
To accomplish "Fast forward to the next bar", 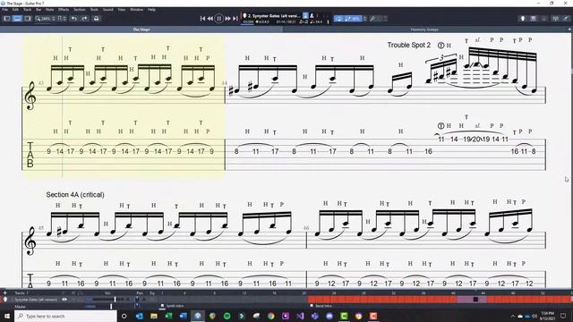I will [227, 18].
